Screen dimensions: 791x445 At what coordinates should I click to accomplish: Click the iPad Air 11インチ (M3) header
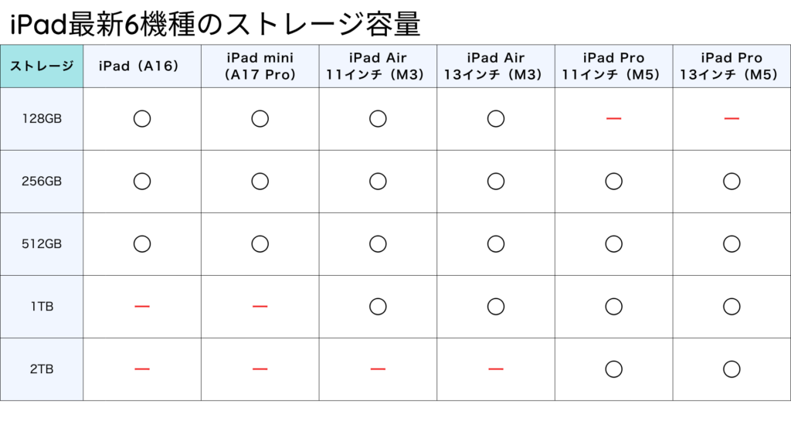click(x=378, y=66)
